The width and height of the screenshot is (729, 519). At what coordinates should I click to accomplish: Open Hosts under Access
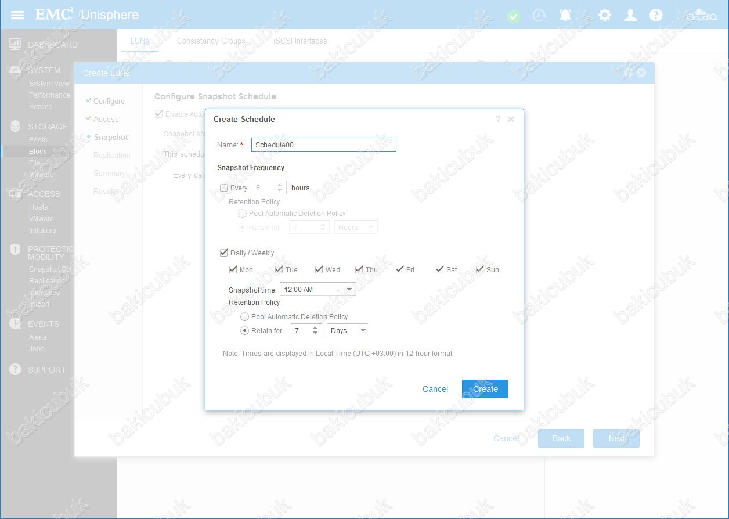pos(38,207)
